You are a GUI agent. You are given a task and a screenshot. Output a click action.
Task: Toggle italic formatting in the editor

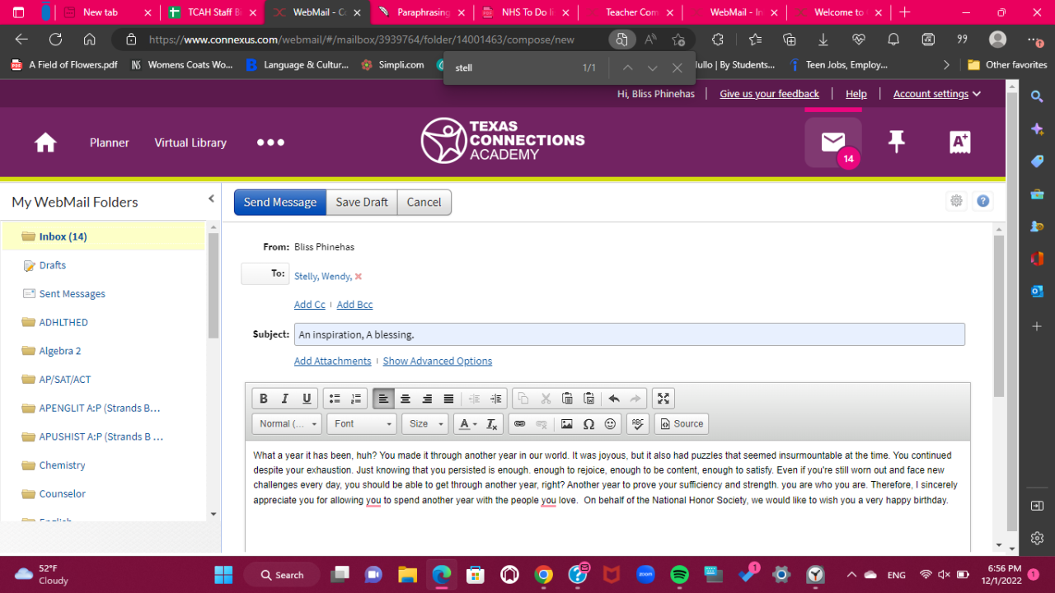(x=285, y=399)
